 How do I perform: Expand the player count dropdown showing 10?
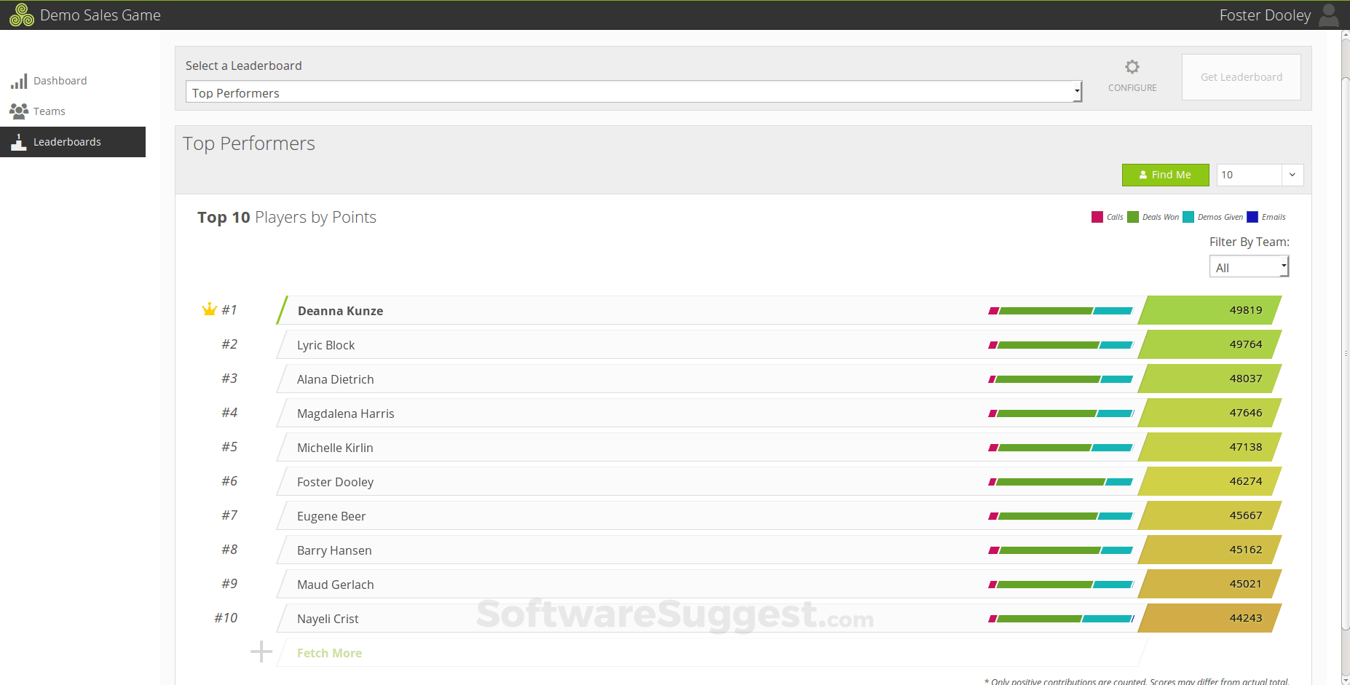[x=1292, y=175]
